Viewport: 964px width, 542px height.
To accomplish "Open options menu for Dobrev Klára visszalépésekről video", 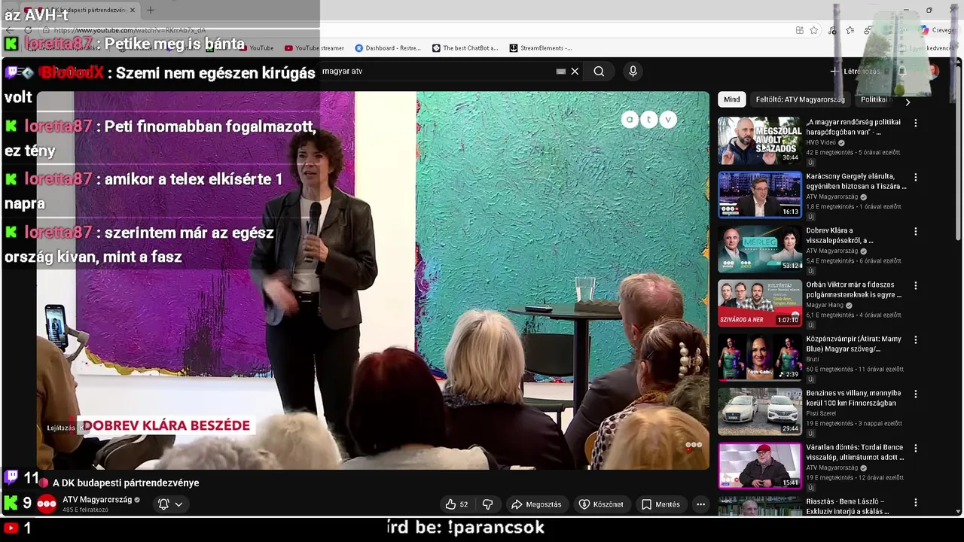I will click(916, 231).
